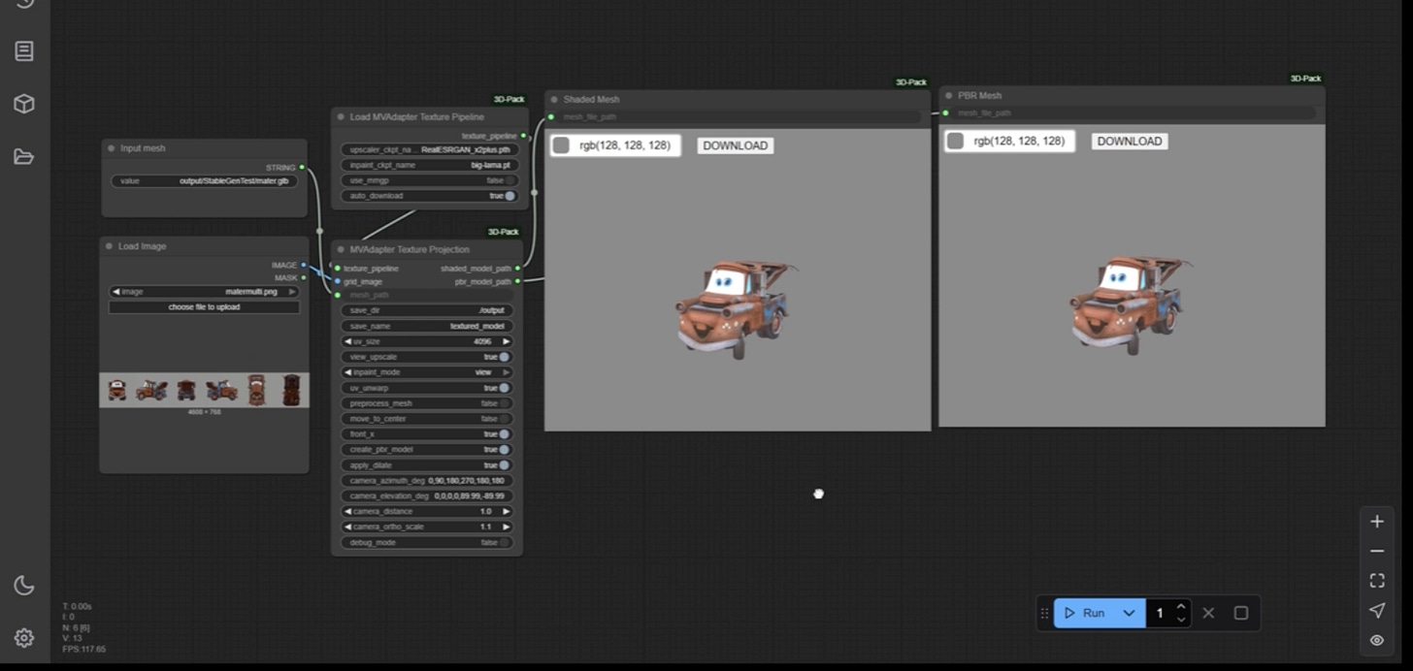Increase uv_size with the right arrow

506,341
